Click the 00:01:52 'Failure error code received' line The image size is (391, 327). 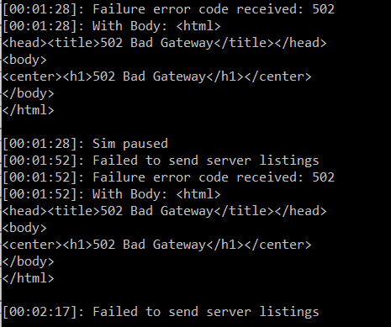point(168,177)
